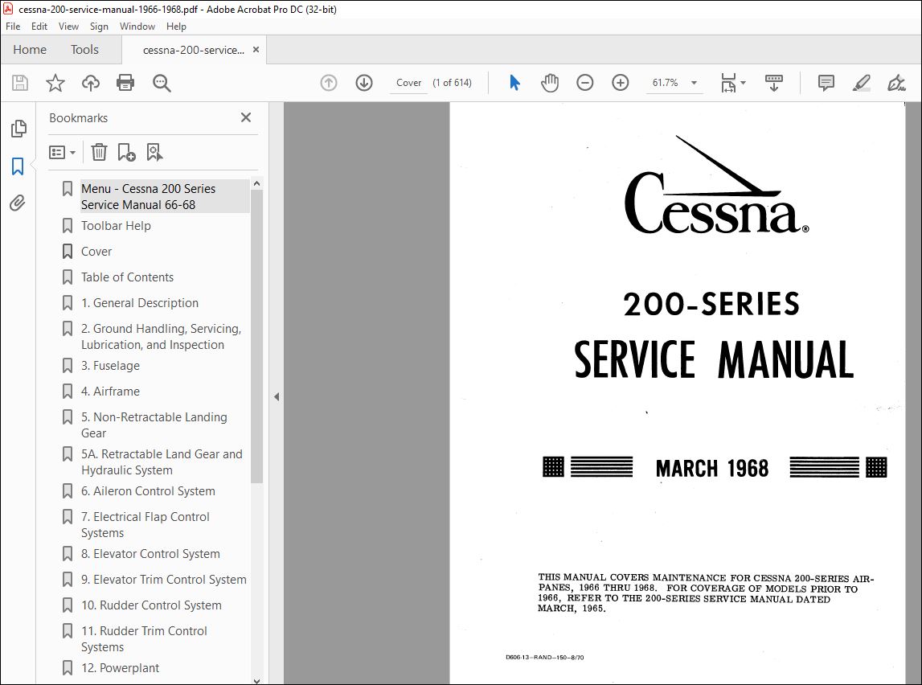Open the sign document tool
The image size is (922, 685).
tap(897, 83)
